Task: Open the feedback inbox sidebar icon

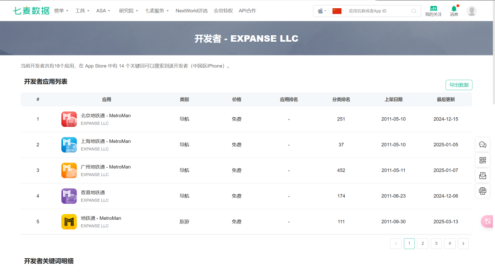Action: [483, 175]
